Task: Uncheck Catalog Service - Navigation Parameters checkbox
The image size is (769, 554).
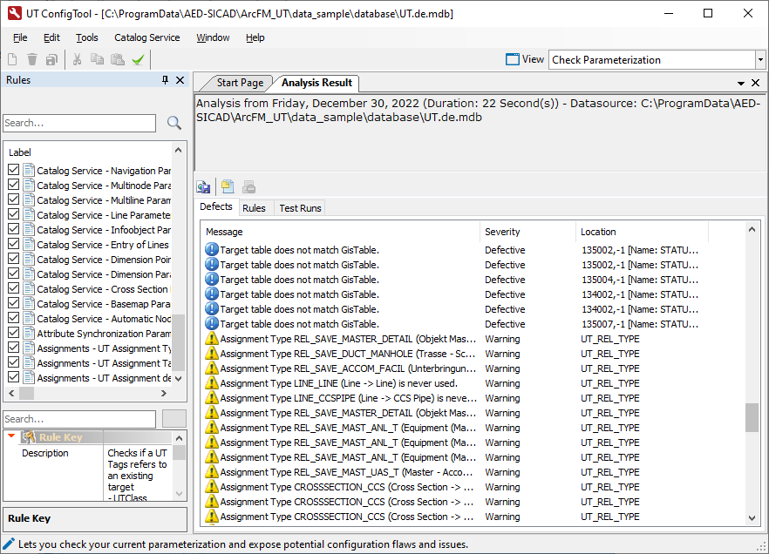Action: [14, 170]
